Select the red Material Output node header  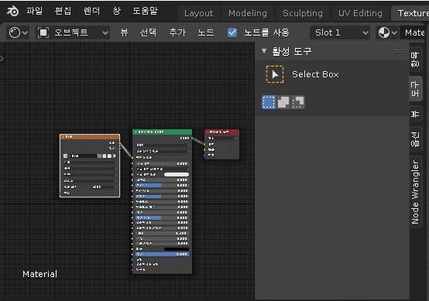[222, 132]
